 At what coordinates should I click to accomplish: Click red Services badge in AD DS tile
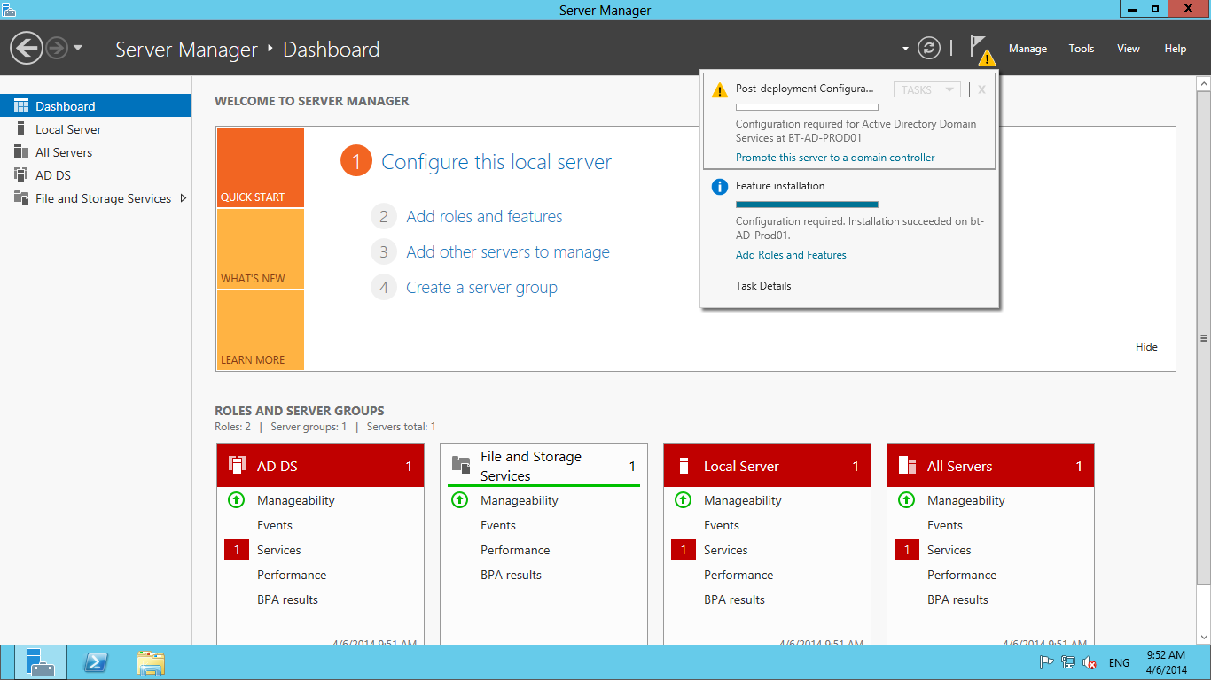pyautogui.click(x=237, y=550)
